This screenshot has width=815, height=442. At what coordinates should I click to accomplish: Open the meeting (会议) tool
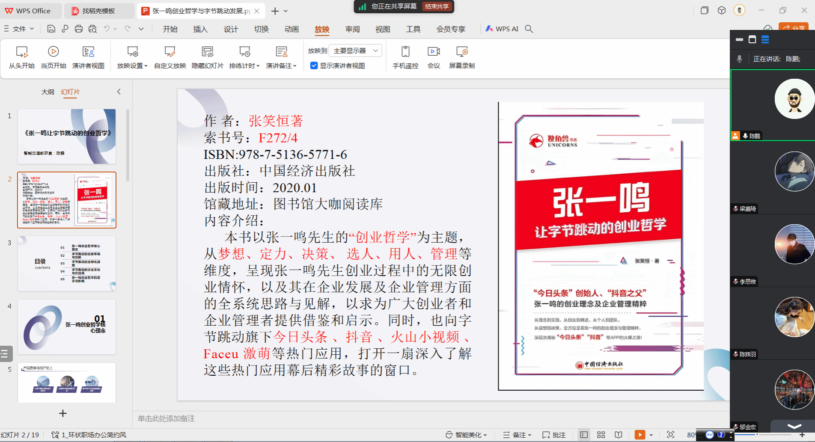pos(434,57)
